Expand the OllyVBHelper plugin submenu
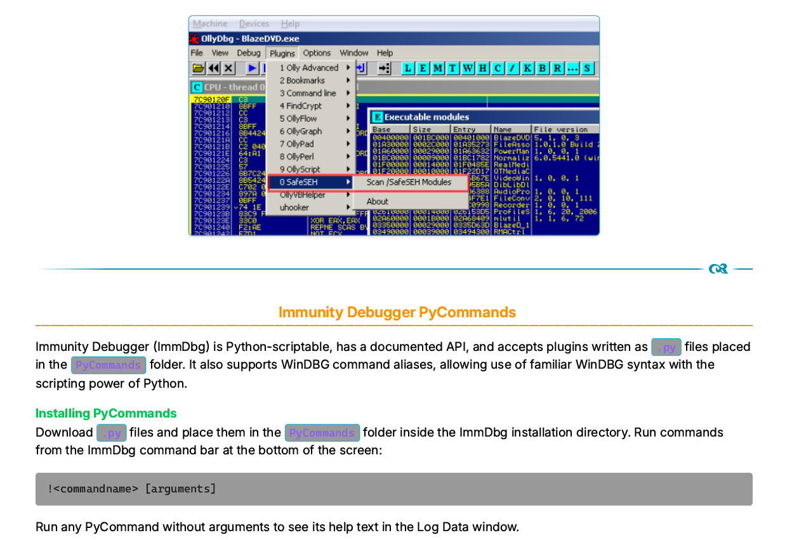Image resolution: width=799 pixels, height=540 pixels. point(310,195)
